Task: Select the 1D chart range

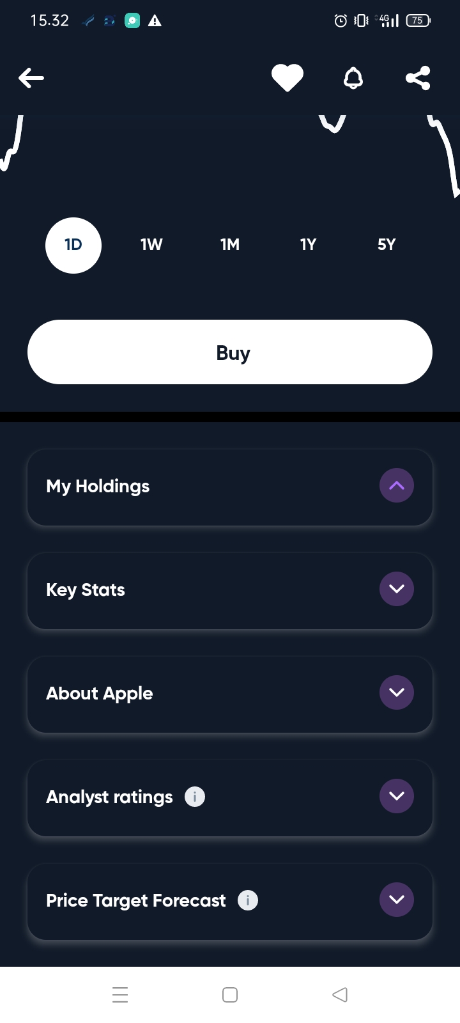Action: pyautogui.click(x=73, y=245)
